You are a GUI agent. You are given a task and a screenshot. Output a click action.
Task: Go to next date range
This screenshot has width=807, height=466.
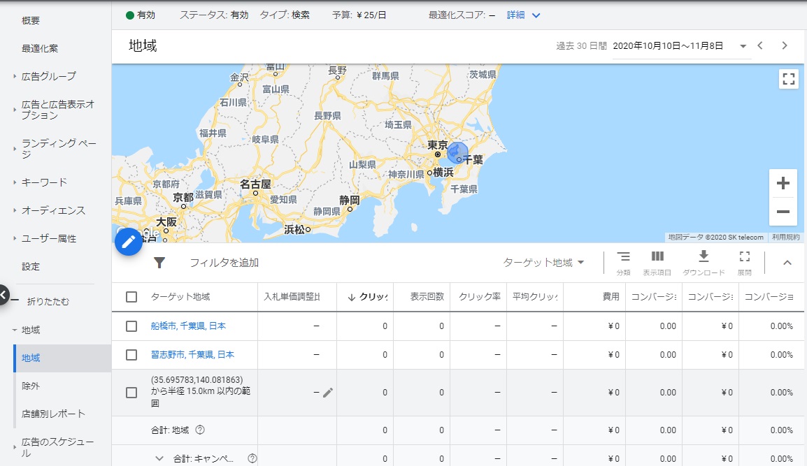click(785, 46)
